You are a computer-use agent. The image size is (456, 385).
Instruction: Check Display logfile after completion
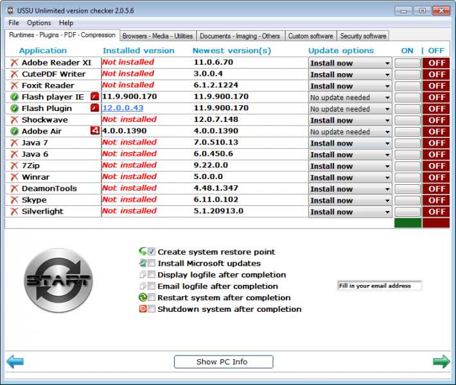pos(152,275)
